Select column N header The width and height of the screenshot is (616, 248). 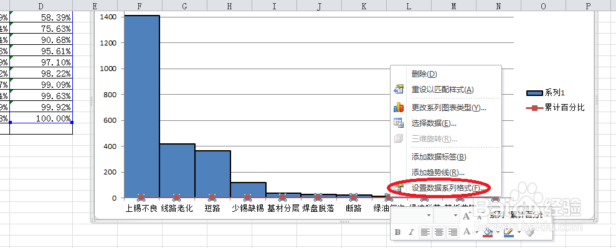(498, 6)
